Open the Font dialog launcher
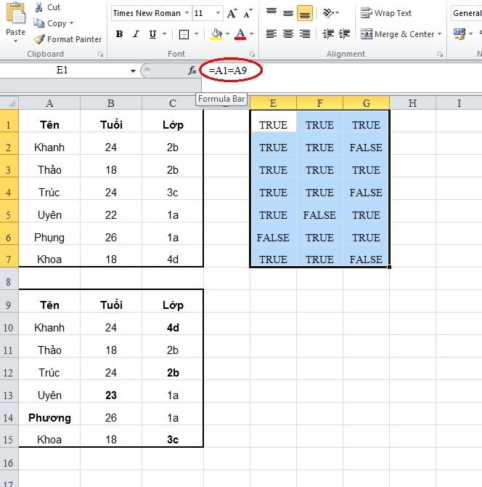The image size is (482, 487). (x=252, y=55)
